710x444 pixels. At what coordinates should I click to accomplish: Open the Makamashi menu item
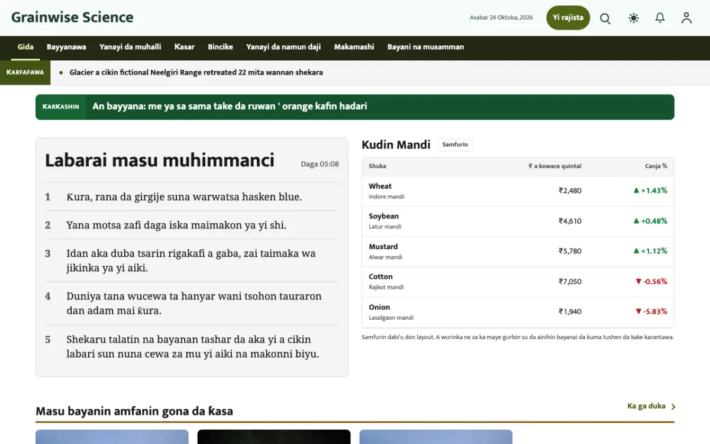click(354, 47)
